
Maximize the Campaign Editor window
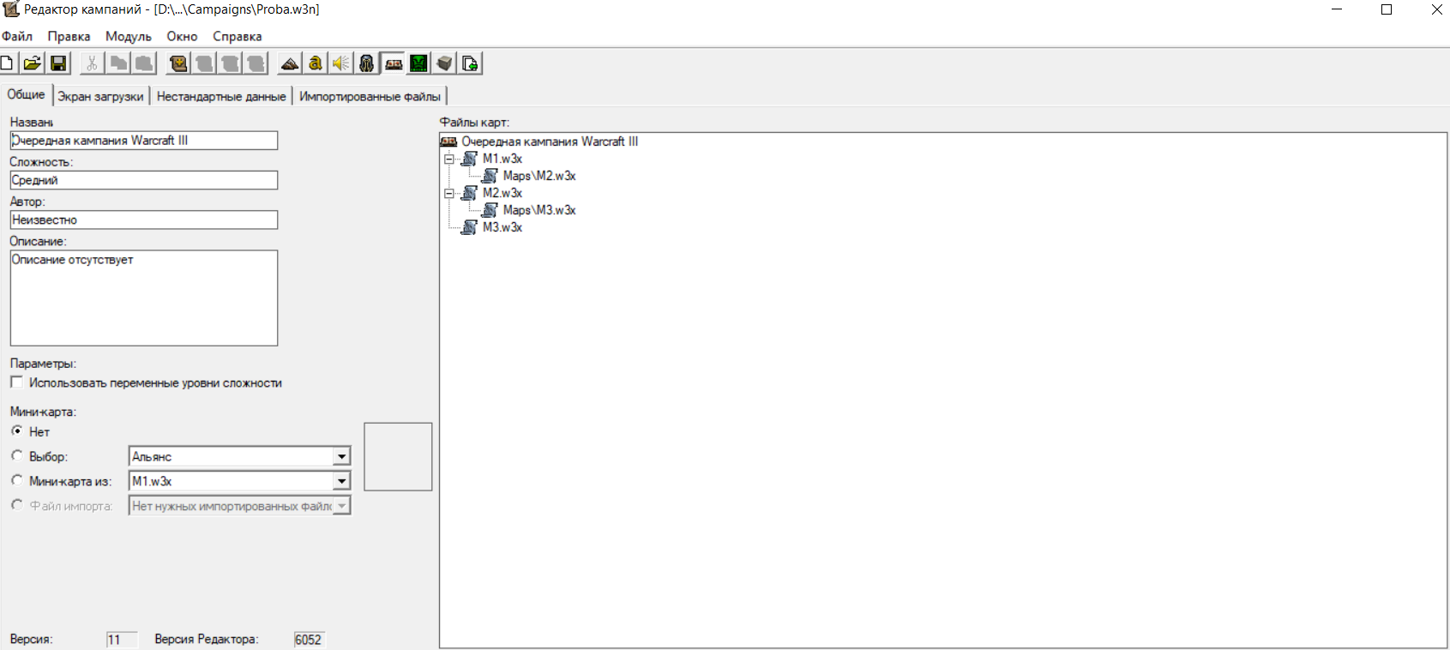pyautogui.click(x=1387, y=9)
